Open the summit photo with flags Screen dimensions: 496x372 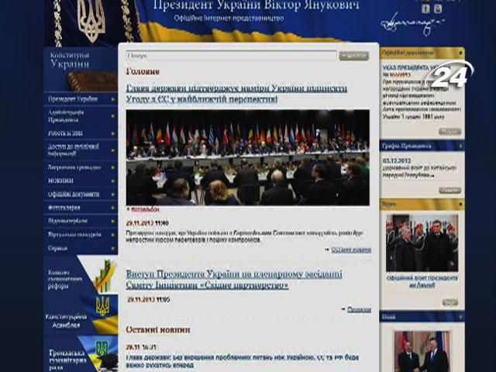point(248,157)
